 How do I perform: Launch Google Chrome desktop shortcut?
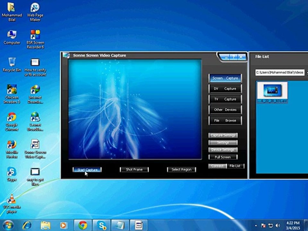point(12,121)
